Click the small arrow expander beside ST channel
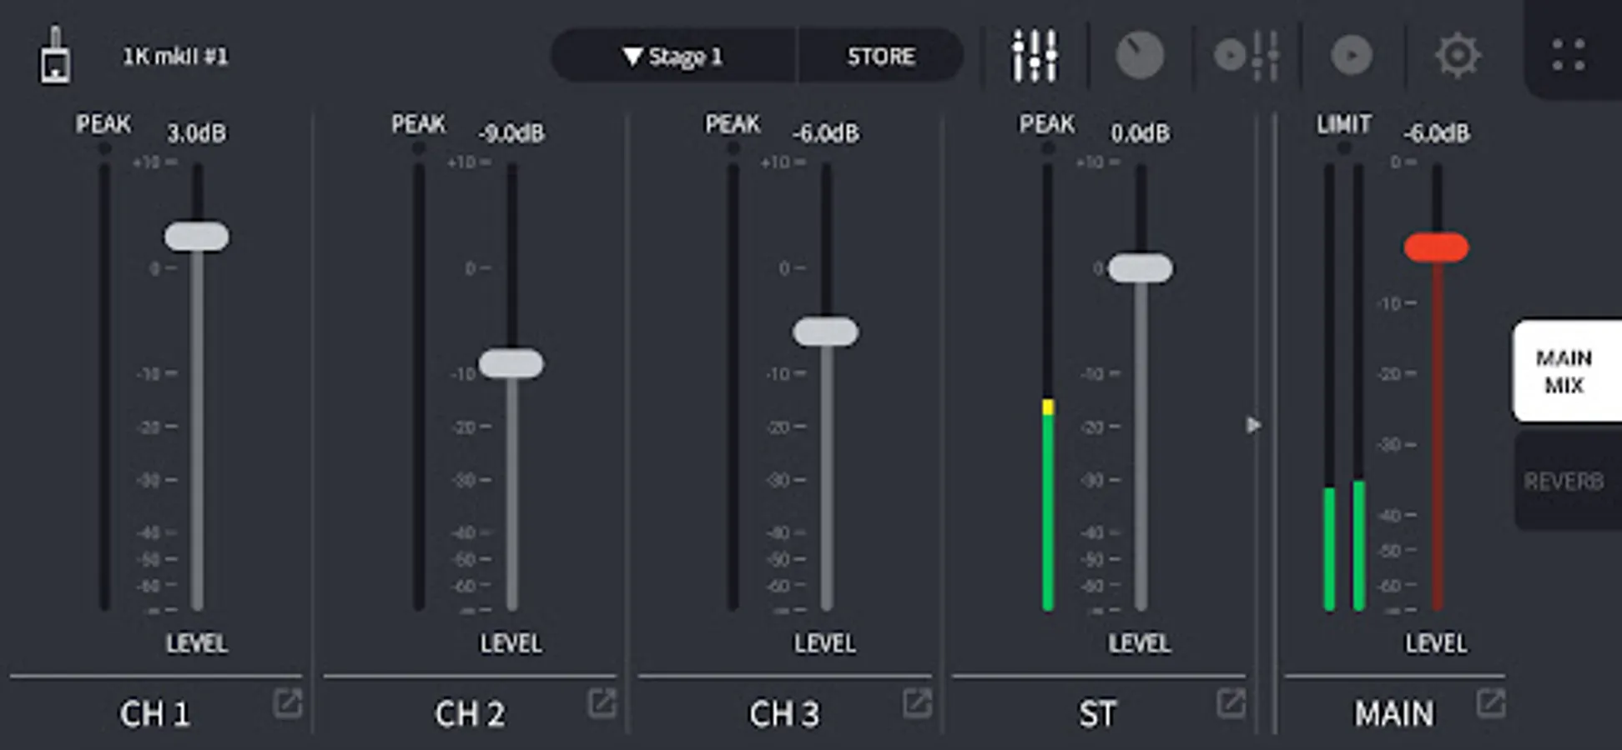 coord(1253,425)
